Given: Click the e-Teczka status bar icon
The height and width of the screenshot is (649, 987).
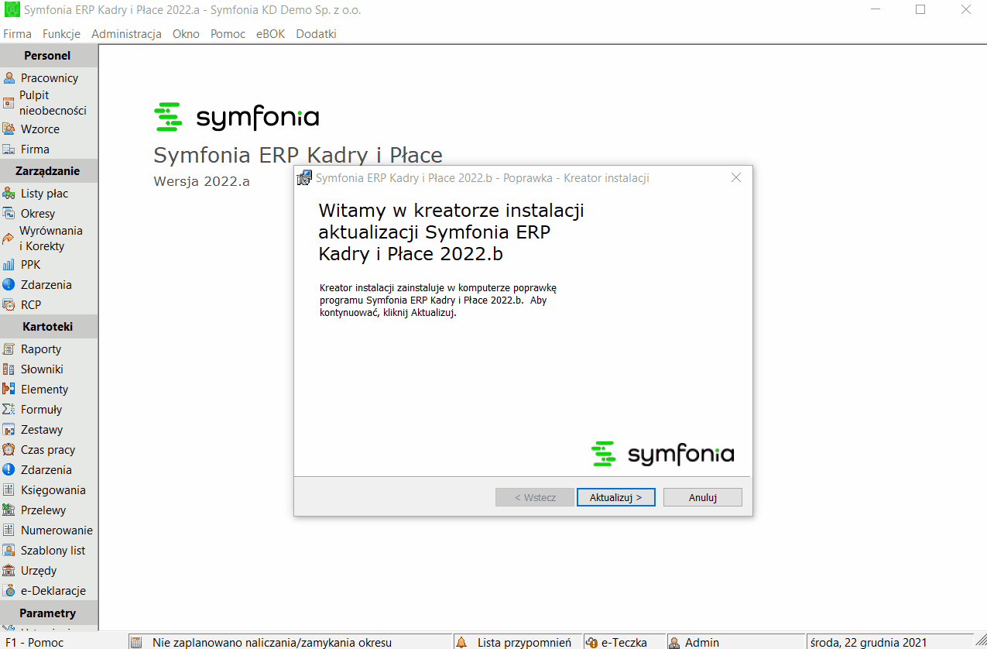Looking at the screenshot, I should 592,642.
